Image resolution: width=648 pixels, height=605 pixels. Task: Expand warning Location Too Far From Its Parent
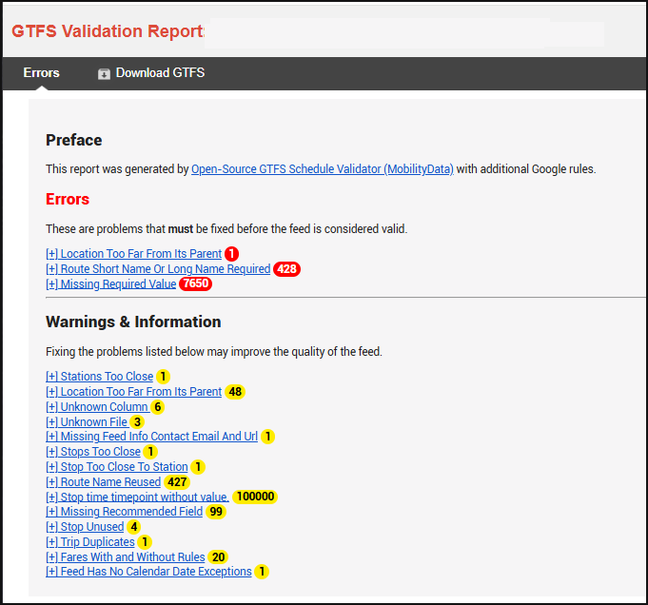[x=134, y=391]
